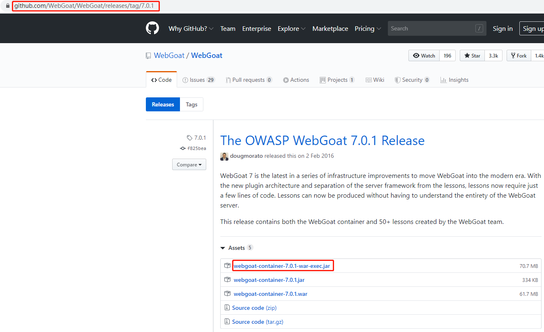Image resolution: width=544 pixels, height=332 pixels.
Task: Switch to the Security tab
Action: [412, 80]
